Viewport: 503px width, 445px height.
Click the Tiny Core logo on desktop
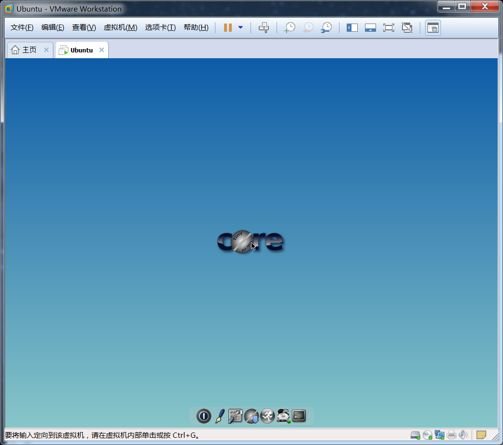[250, 242]
